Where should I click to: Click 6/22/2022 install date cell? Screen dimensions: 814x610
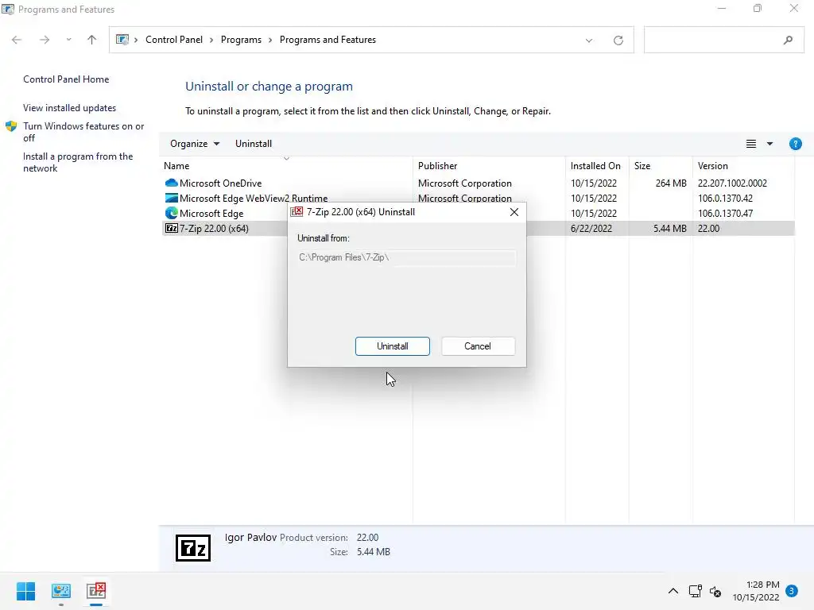[591, 228]
